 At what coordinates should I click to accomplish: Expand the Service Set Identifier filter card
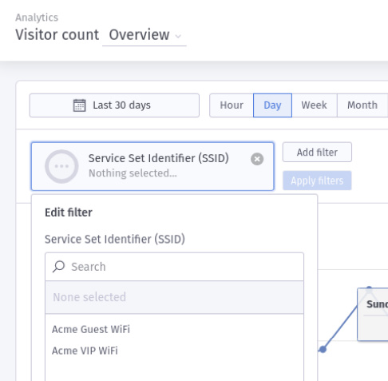pyautogui.click(x=152, y=166)
